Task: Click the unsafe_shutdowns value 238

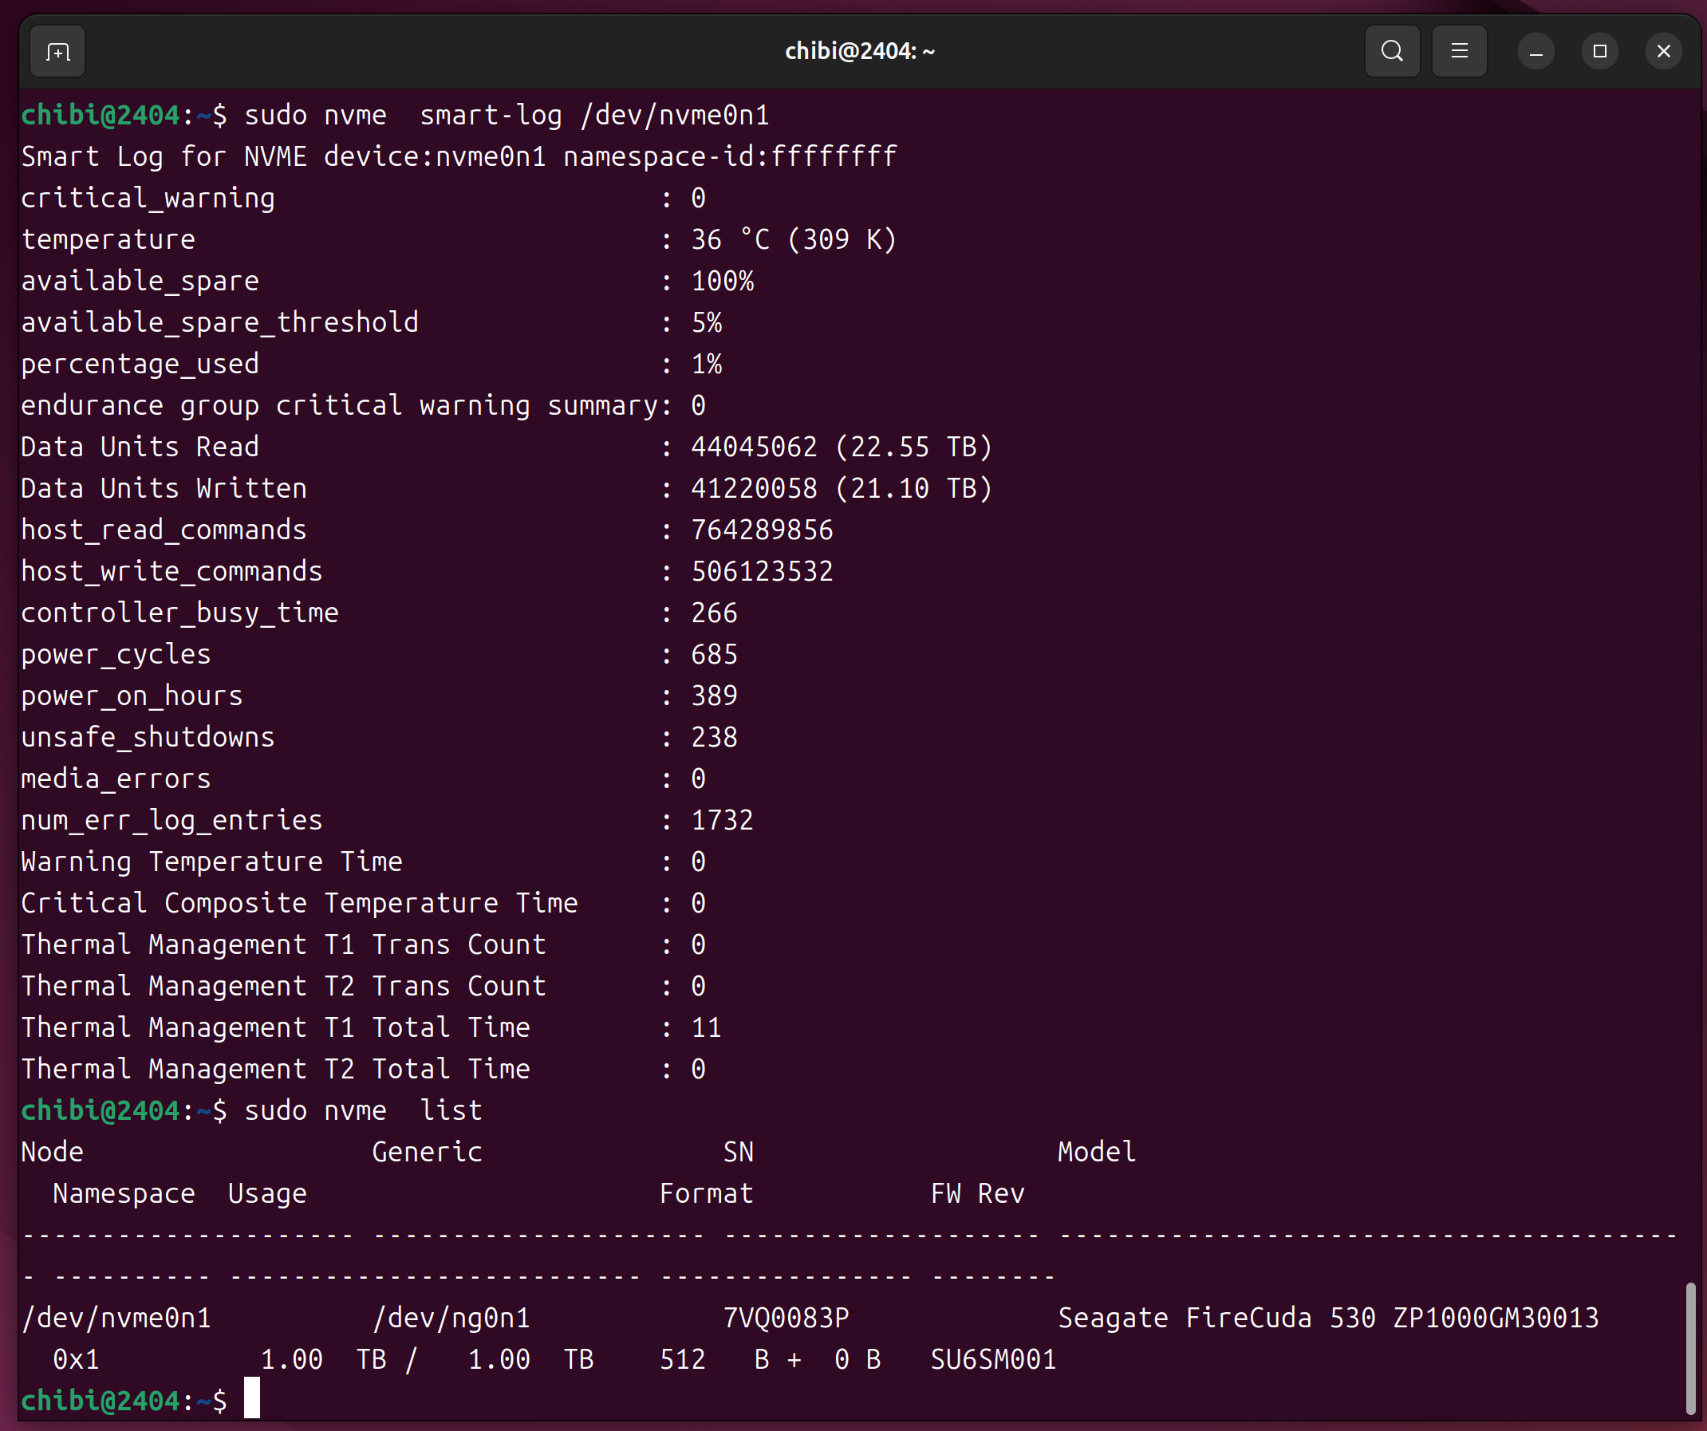Action: [714, 738]
